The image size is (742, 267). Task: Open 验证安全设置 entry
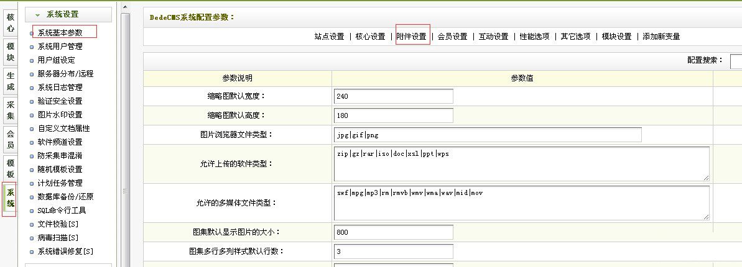tap(60, 101)
